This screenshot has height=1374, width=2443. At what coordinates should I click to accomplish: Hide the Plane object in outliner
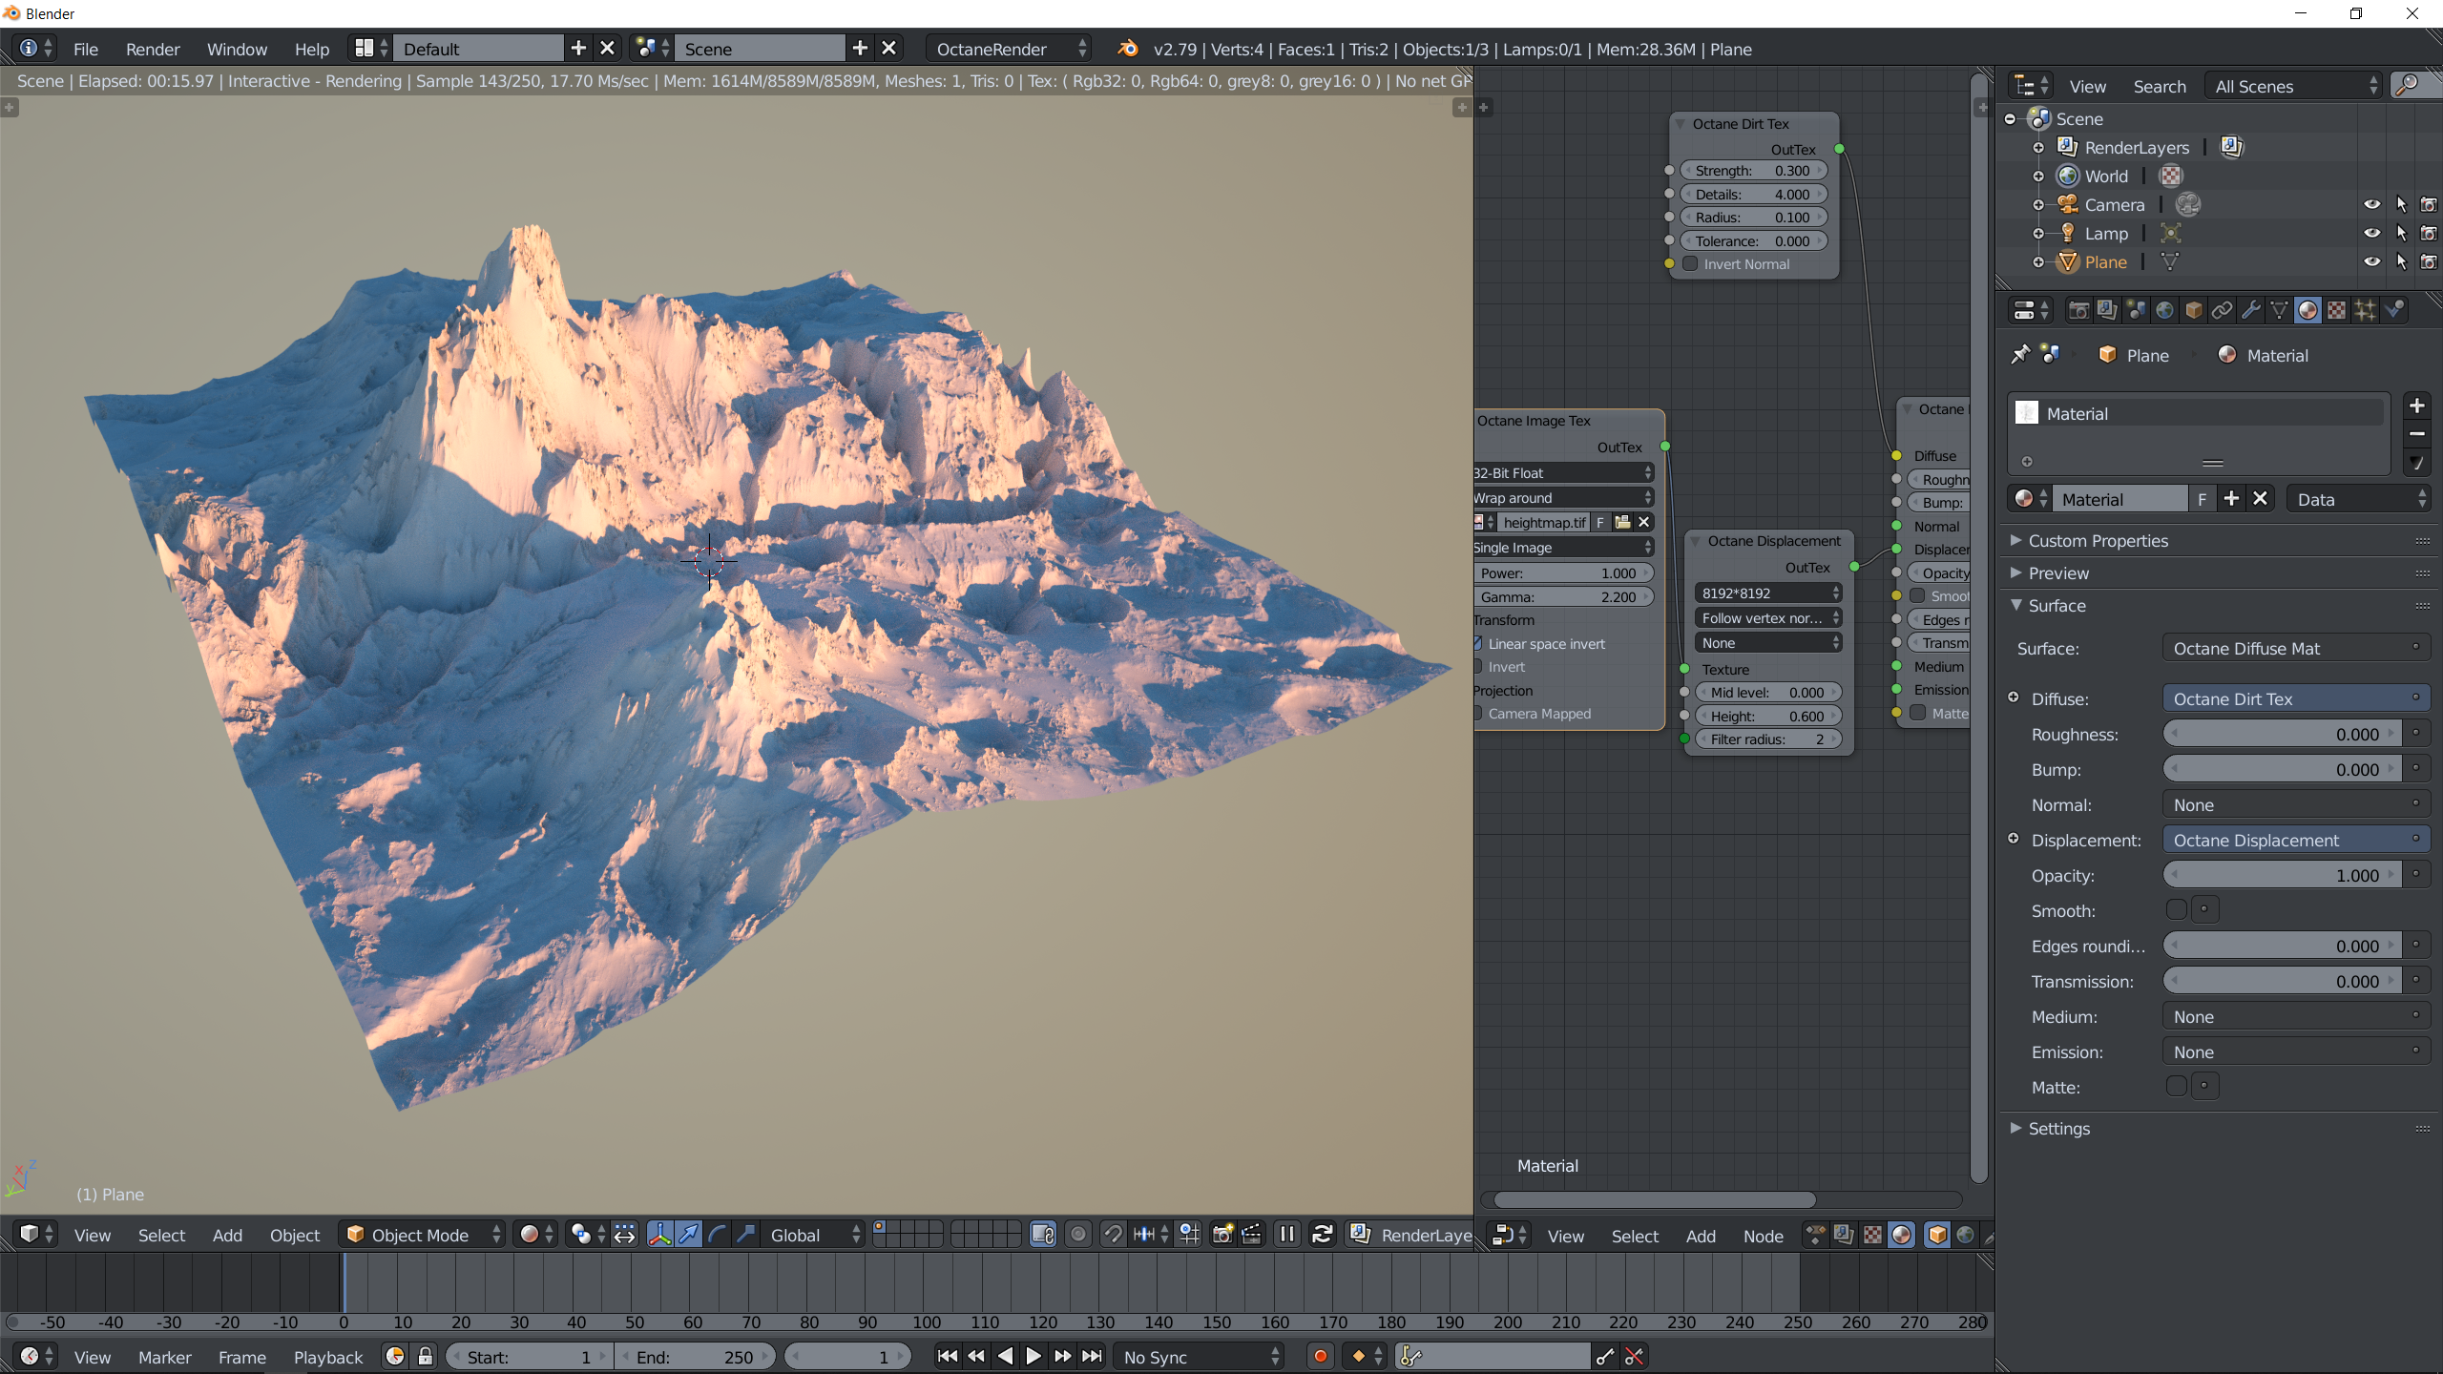tap(2371, 261)
